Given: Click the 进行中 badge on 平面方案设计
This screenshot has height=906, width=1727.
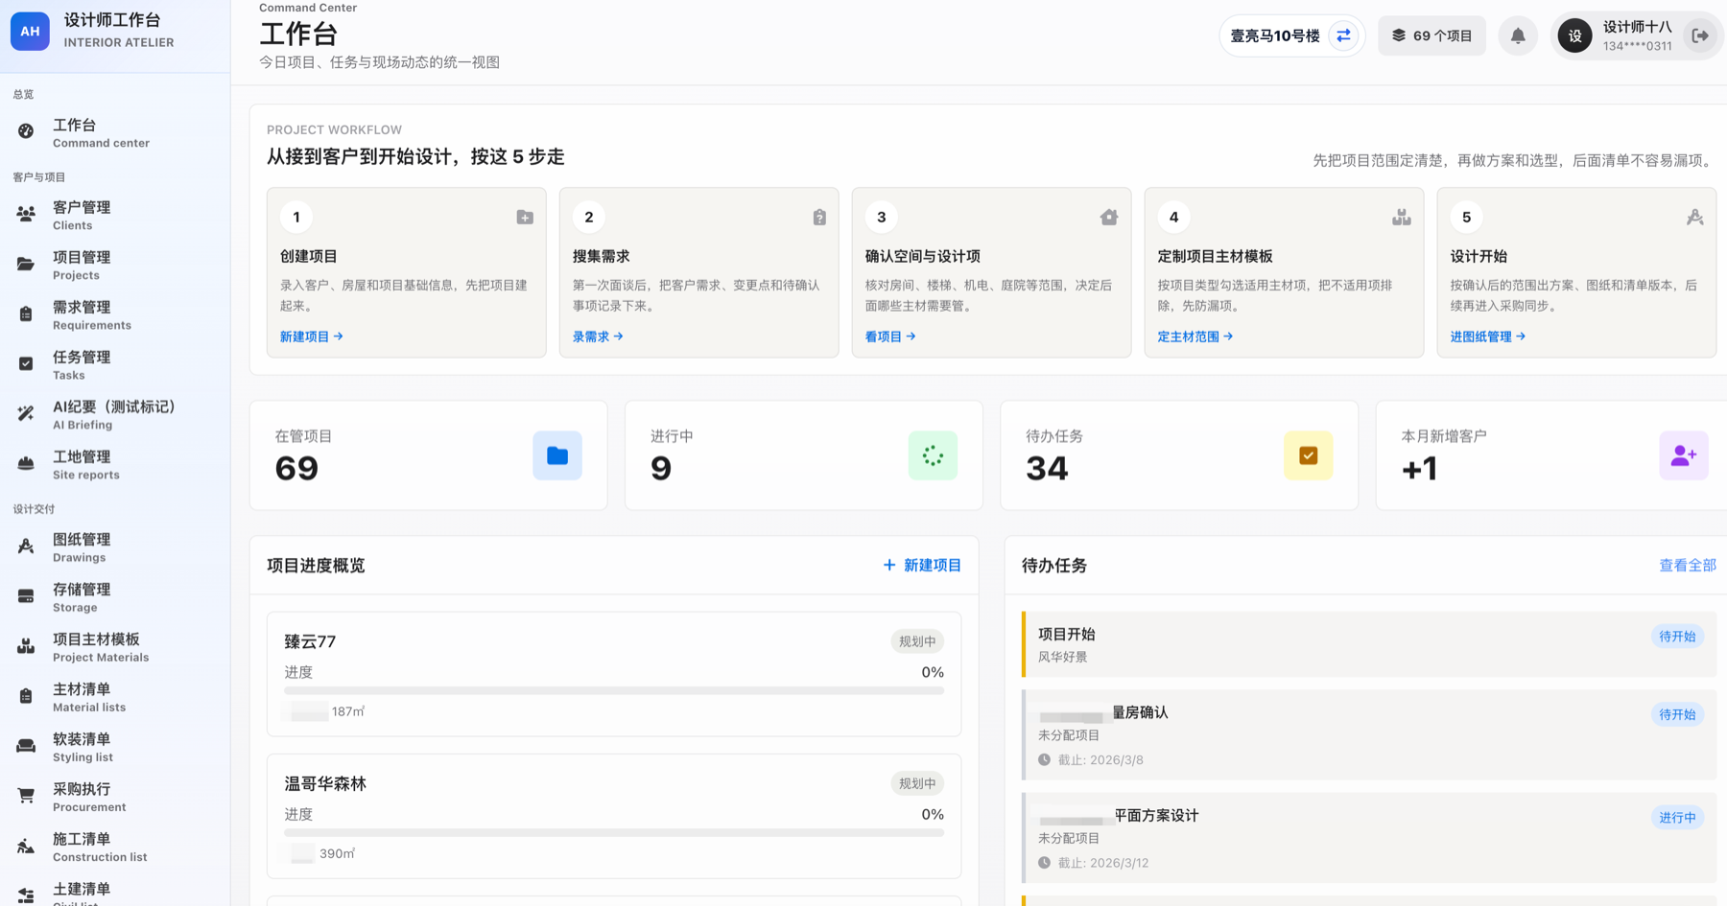Looking at the screenshot, I should point(1677,818).
